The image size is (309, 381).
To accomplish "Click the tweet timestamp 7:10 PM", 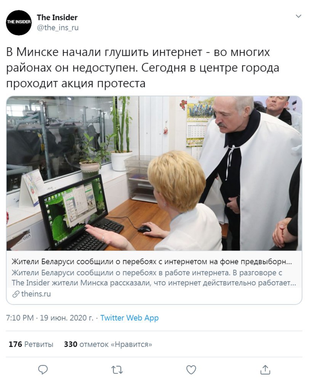I will 20,318.
